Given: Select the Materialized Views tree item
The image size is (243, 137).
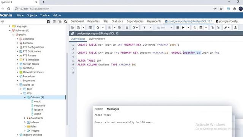Looking at the screenshot, I should [x=33, y=72].
